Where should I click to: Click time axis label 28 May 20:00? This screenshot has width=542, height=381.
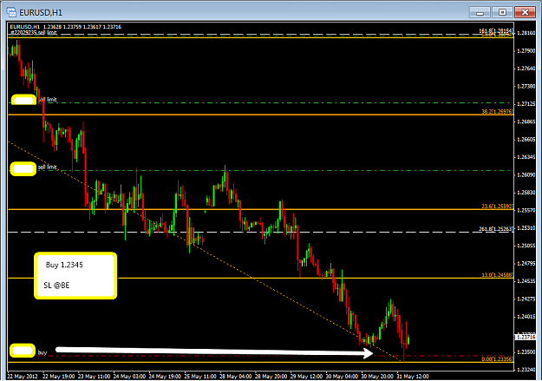[271, 376]
